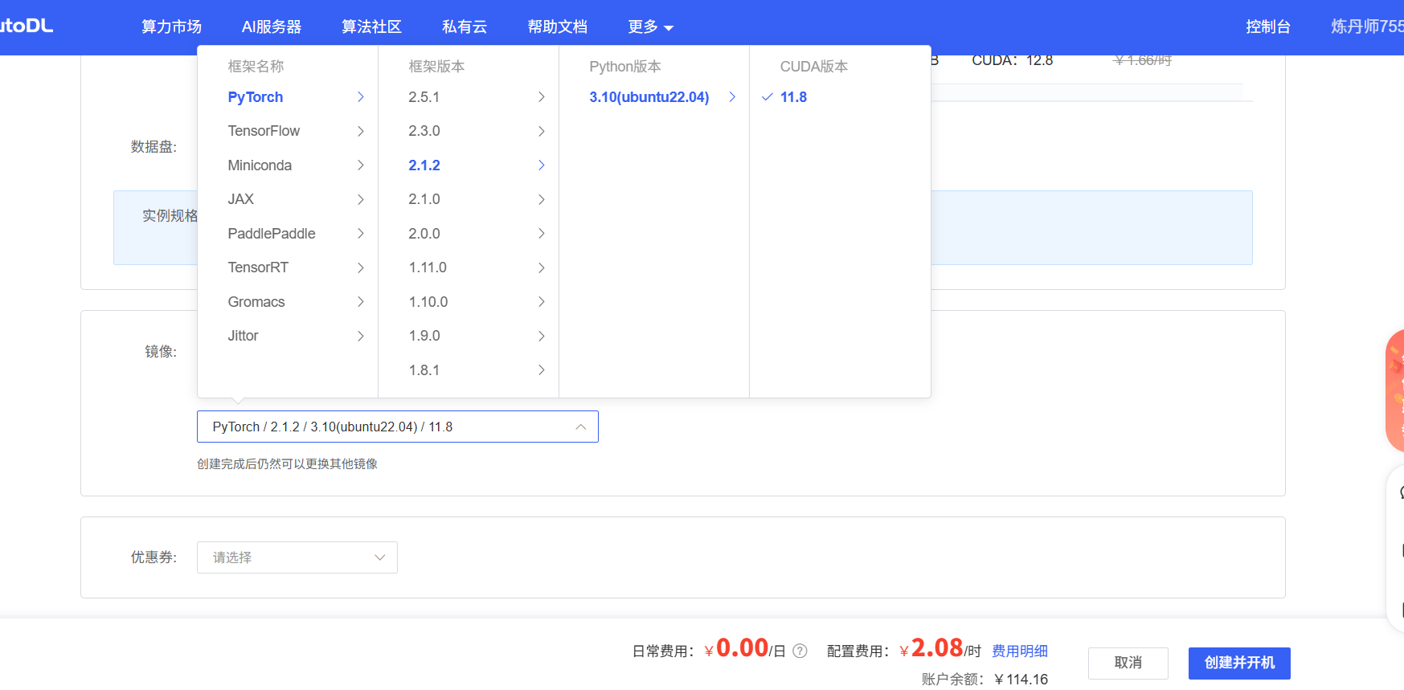Expand chevron next to version 2.3.0
Screen dimensions: 1404x690
(x=542, y=131)
